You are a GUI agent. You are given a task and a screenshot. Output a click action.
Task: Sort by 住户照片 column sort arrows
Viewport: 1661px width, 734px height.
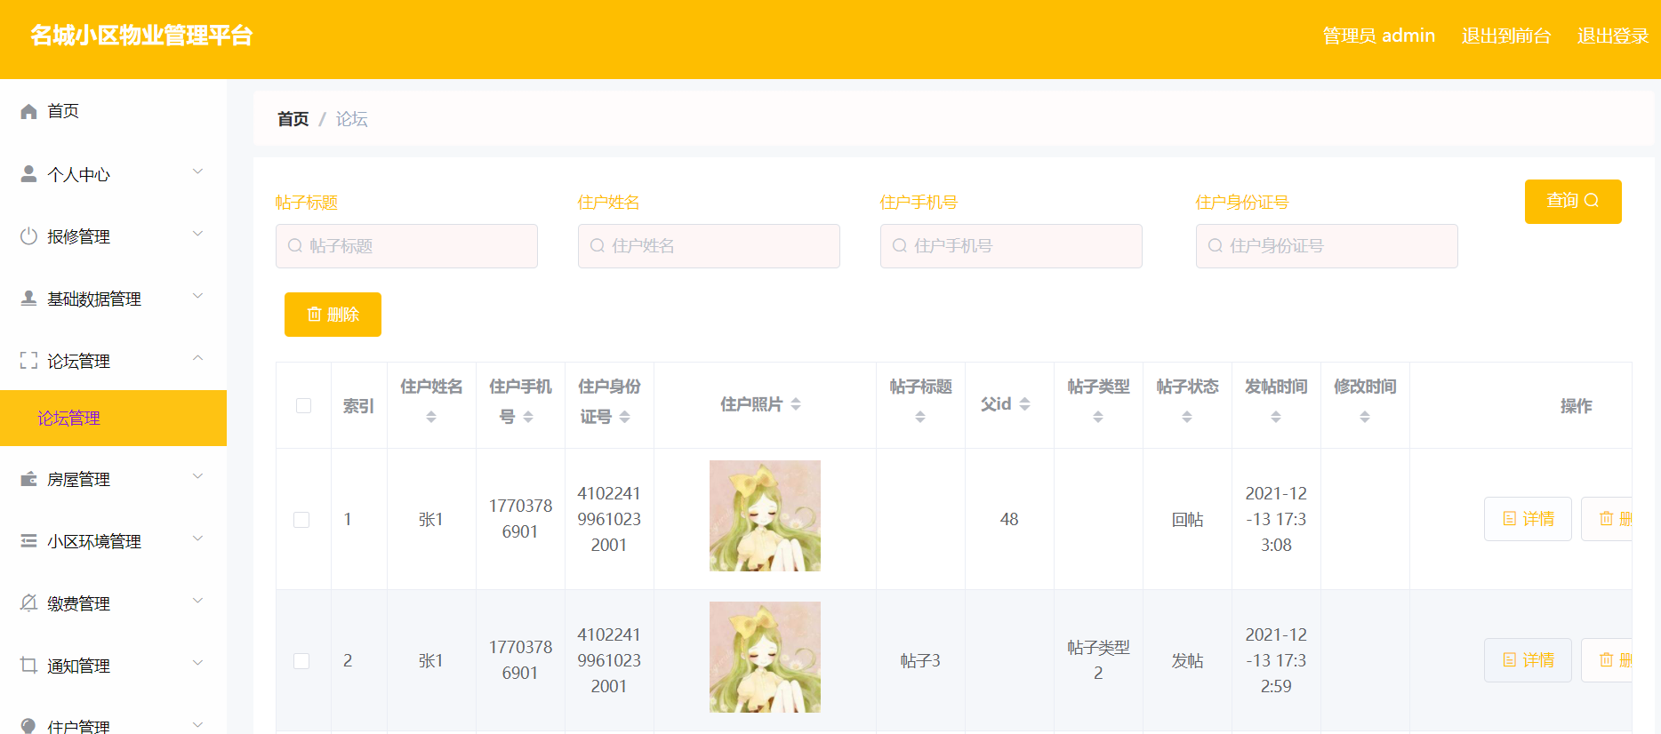coord(796,404)
